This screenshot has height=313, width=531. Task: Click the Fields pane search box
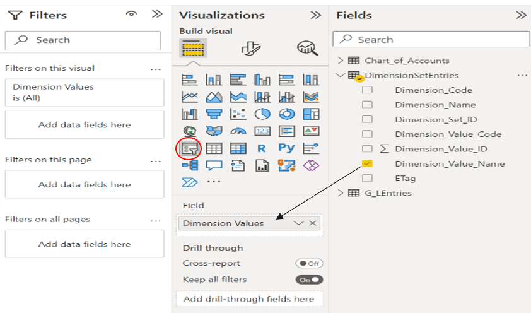[431, 40]
